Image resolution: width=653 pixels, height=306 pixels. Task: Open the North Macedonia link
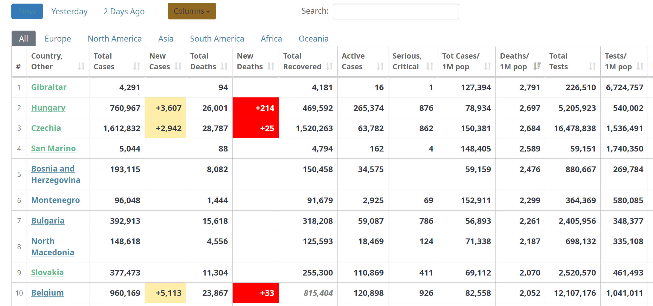pos(53,247)
